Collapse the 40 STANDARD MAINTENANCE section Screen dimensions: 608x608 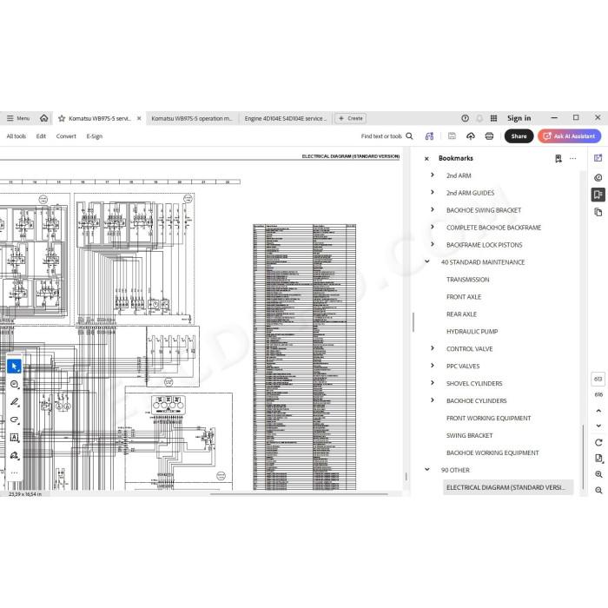[427, 261]
